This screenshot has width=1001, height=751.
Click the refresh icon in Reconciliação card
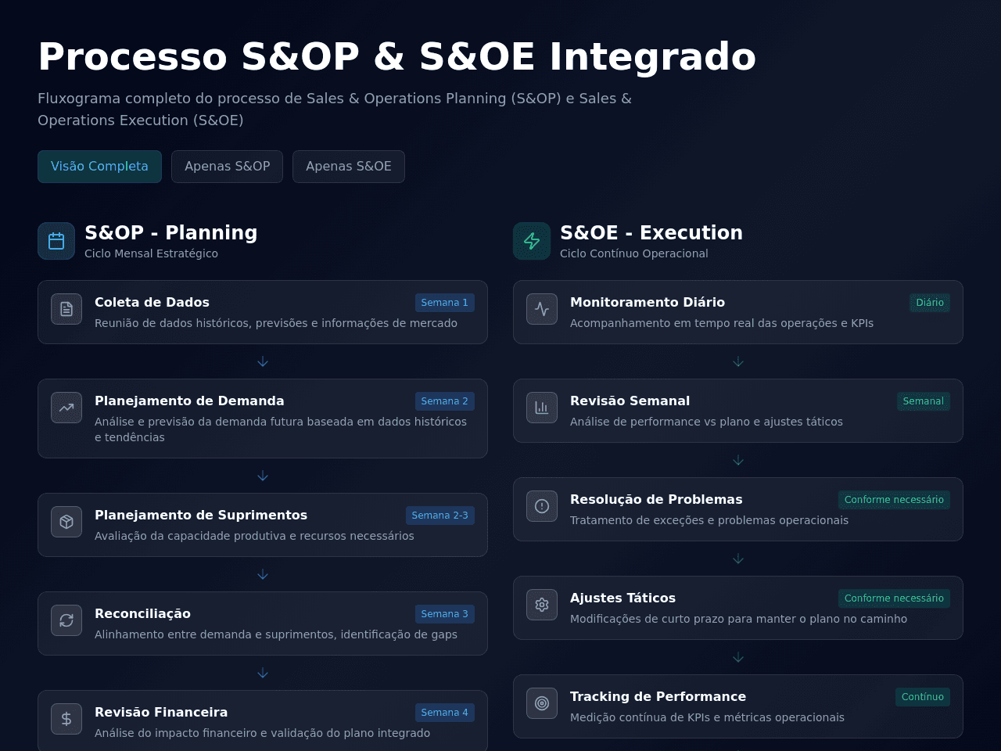[66, 620]
